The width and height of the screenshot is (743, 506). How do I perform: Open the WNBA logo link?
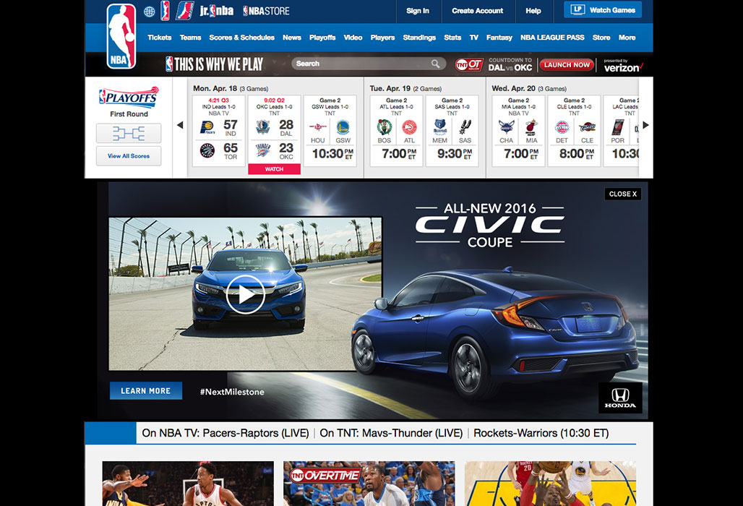coord(165,10)
